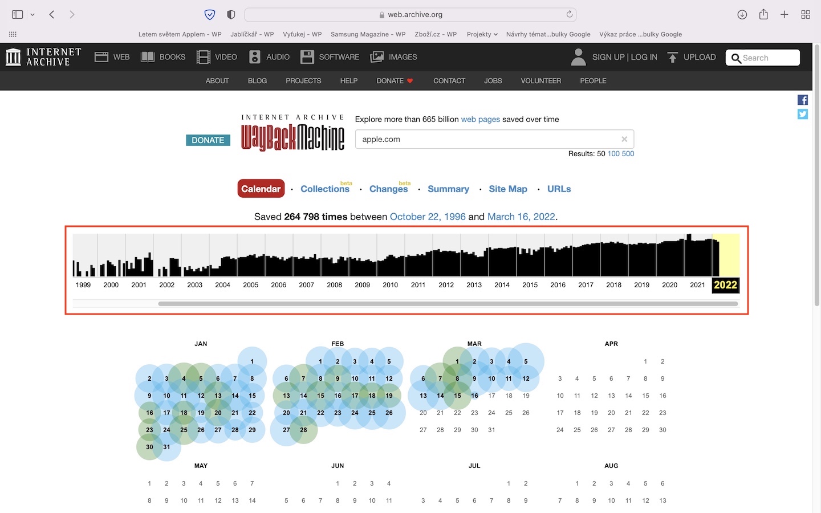Switch to the Site Map tab
This screenshot has height=513, width=821.
click(508, 189)
